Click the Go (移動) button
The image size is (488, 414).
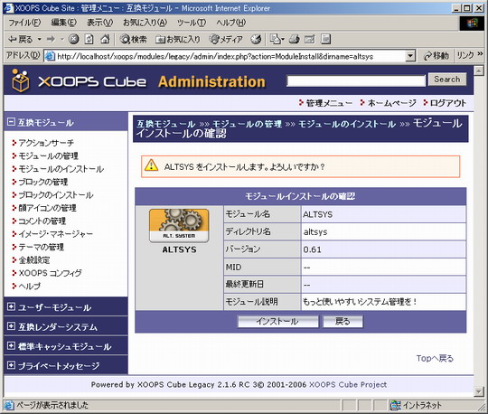pos(436,56)
